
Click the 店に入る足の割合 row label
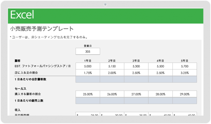point(26,73)
